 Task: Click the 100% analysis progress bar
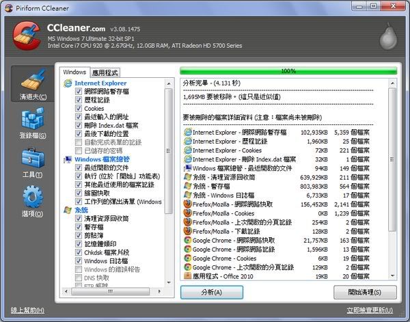pyautogui.click(x=288, y=71)
